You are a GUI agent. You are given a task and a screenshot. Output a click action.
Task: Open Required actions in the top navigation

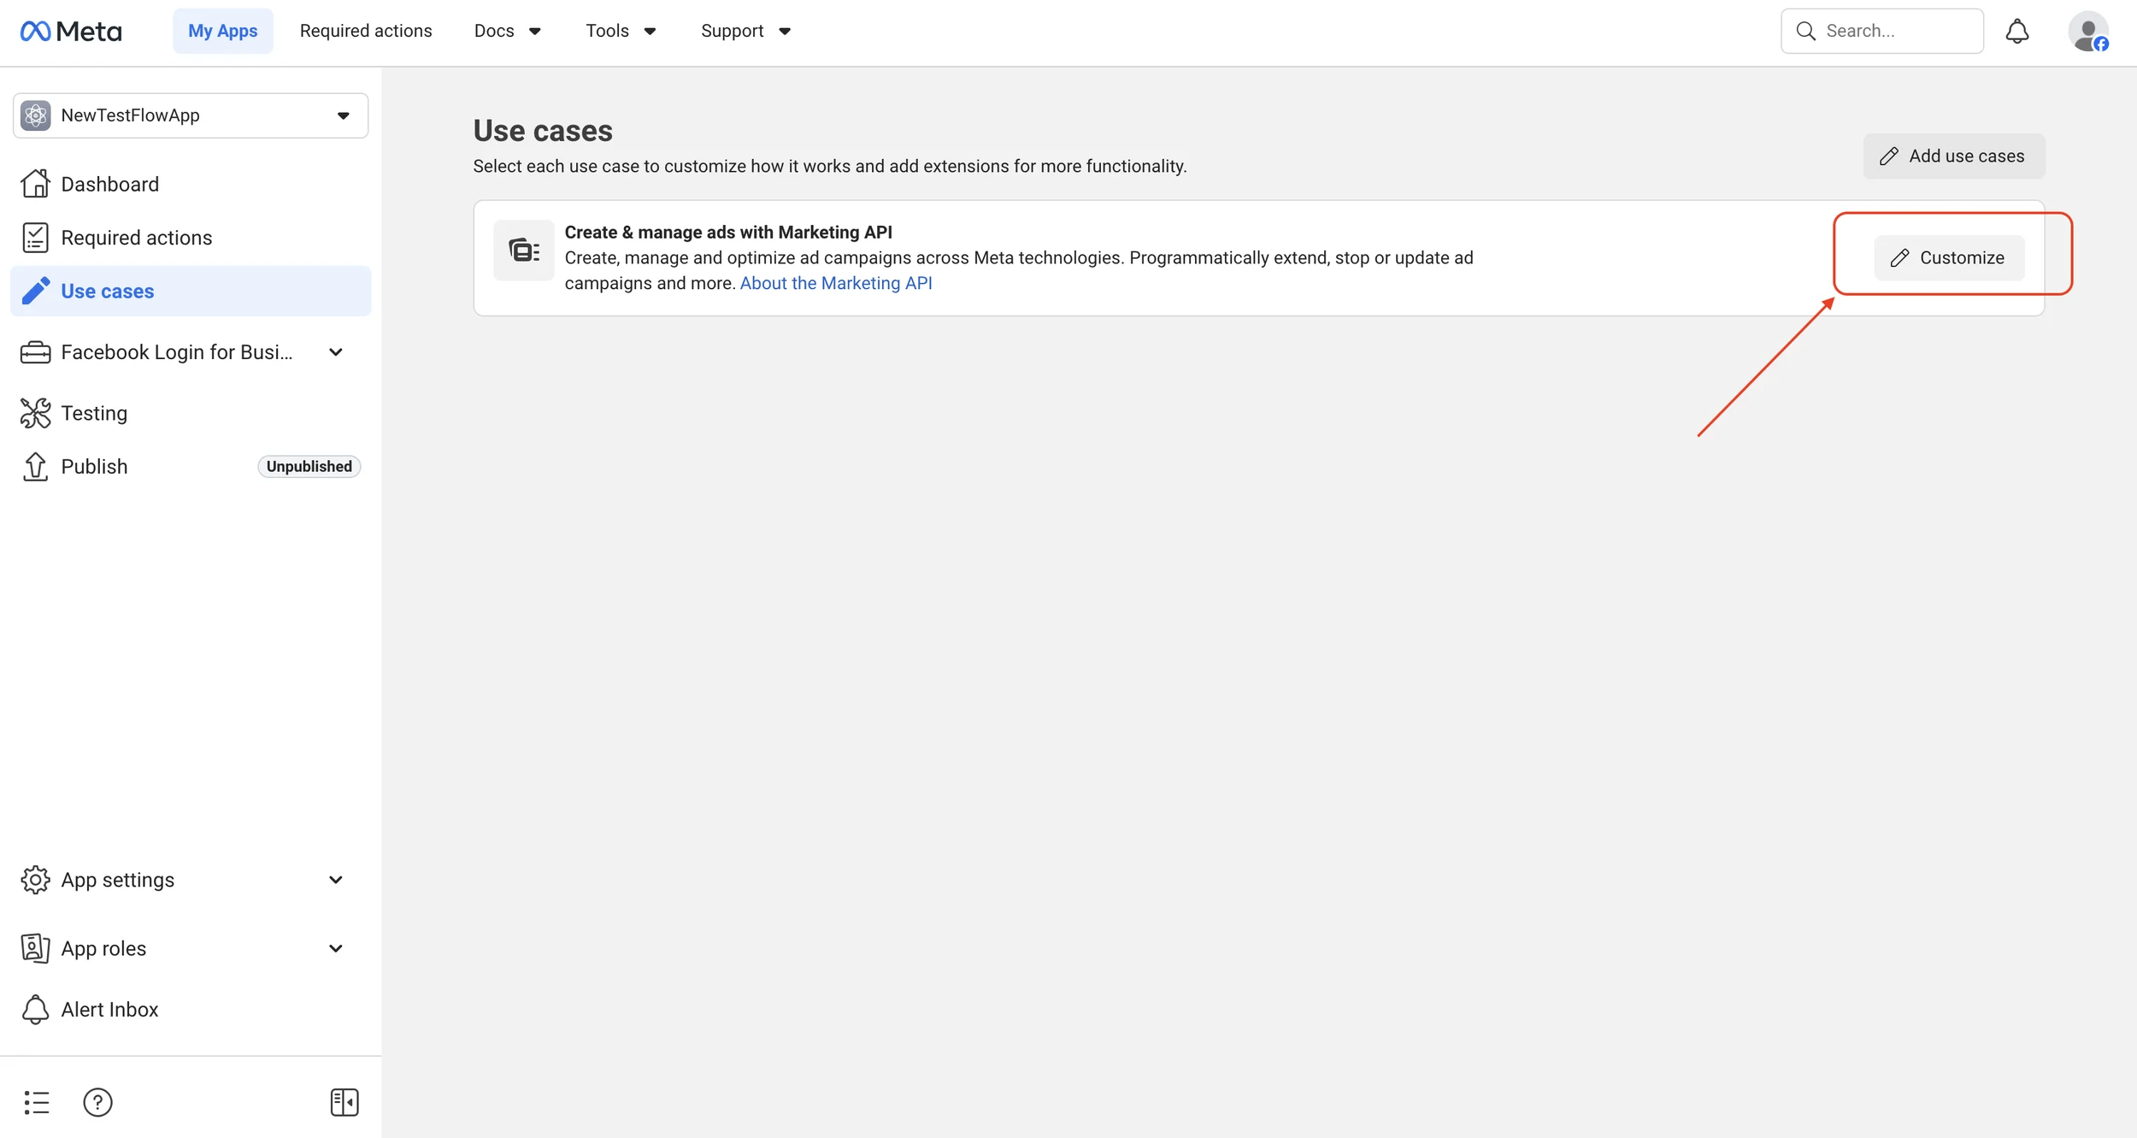[x=366, y=32]
